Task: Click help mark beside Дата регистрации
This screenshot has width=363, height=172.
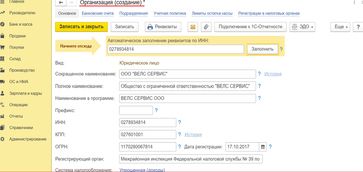Action: (x=270, y=147)
